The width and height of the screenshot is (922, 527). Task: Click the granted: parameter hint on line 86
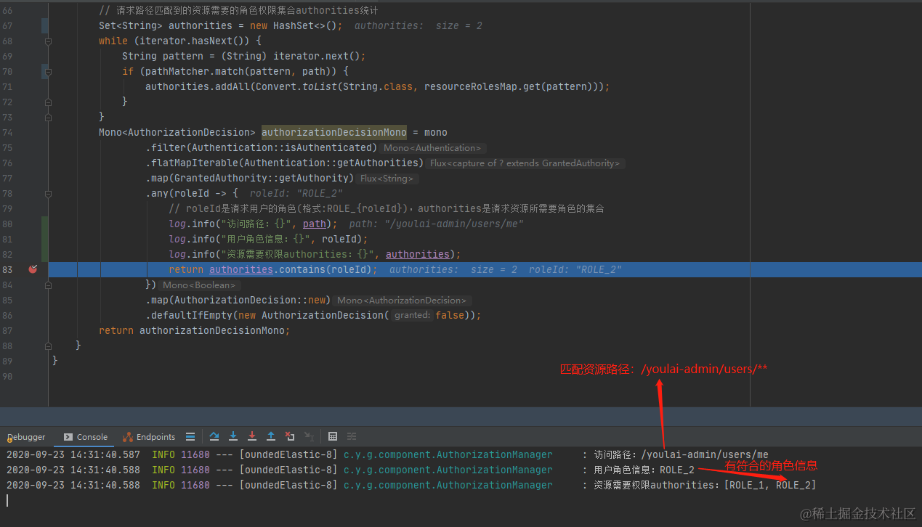(412, 316)
